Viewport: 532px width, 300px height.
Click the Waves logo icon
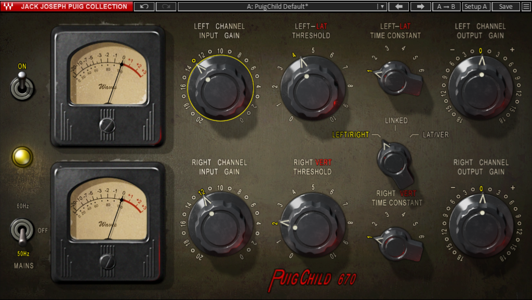pos(8,7)
